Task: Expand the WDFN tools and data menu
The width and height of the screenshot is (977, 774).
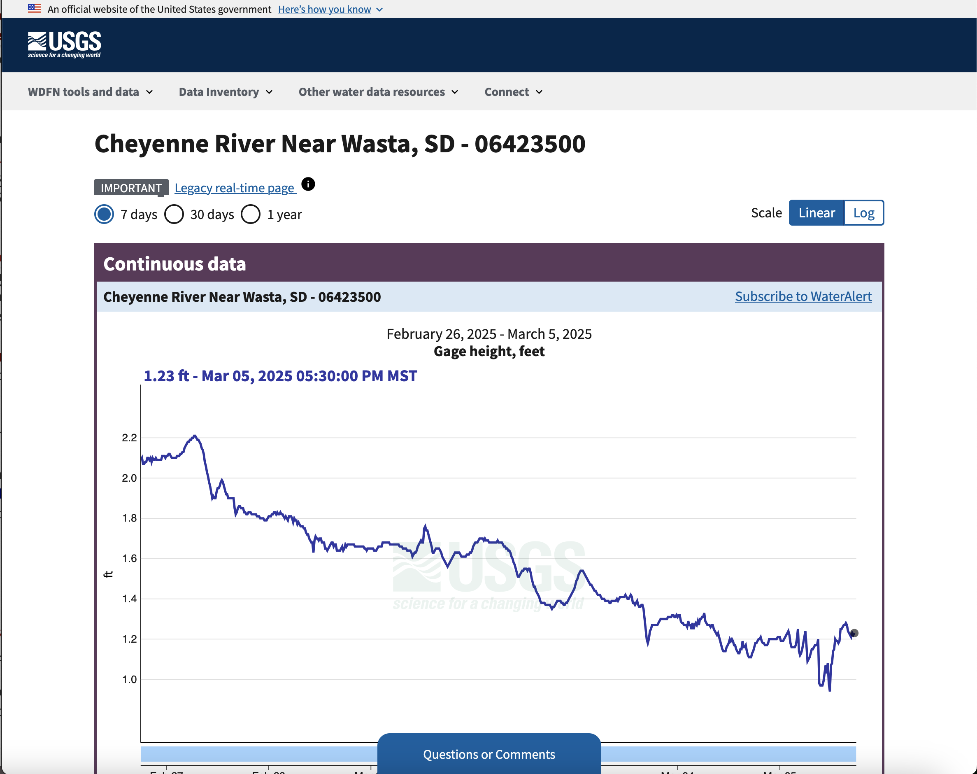Action: [90, 92]
